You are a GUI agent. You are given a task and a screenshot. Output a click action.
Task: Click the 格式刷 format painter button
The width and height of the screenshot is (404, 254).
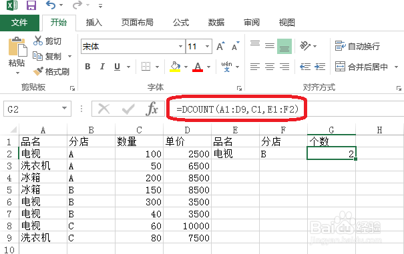[51, 71]
